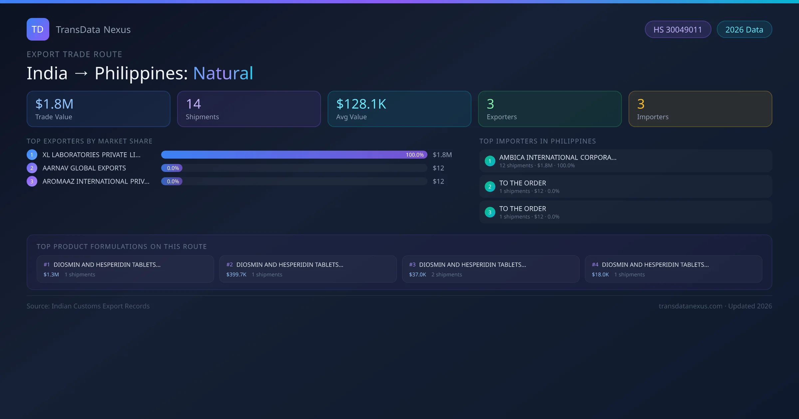Click the TD logo icon
The width and height of the screenshot is (799, 419).
pyautogui.click(x=38, y=29)
